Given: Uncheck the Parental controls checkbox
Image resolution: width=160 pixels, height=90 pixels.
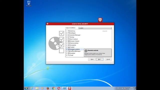Looking at the screenshot, I should pyautogui.click(x=67, y=49).
